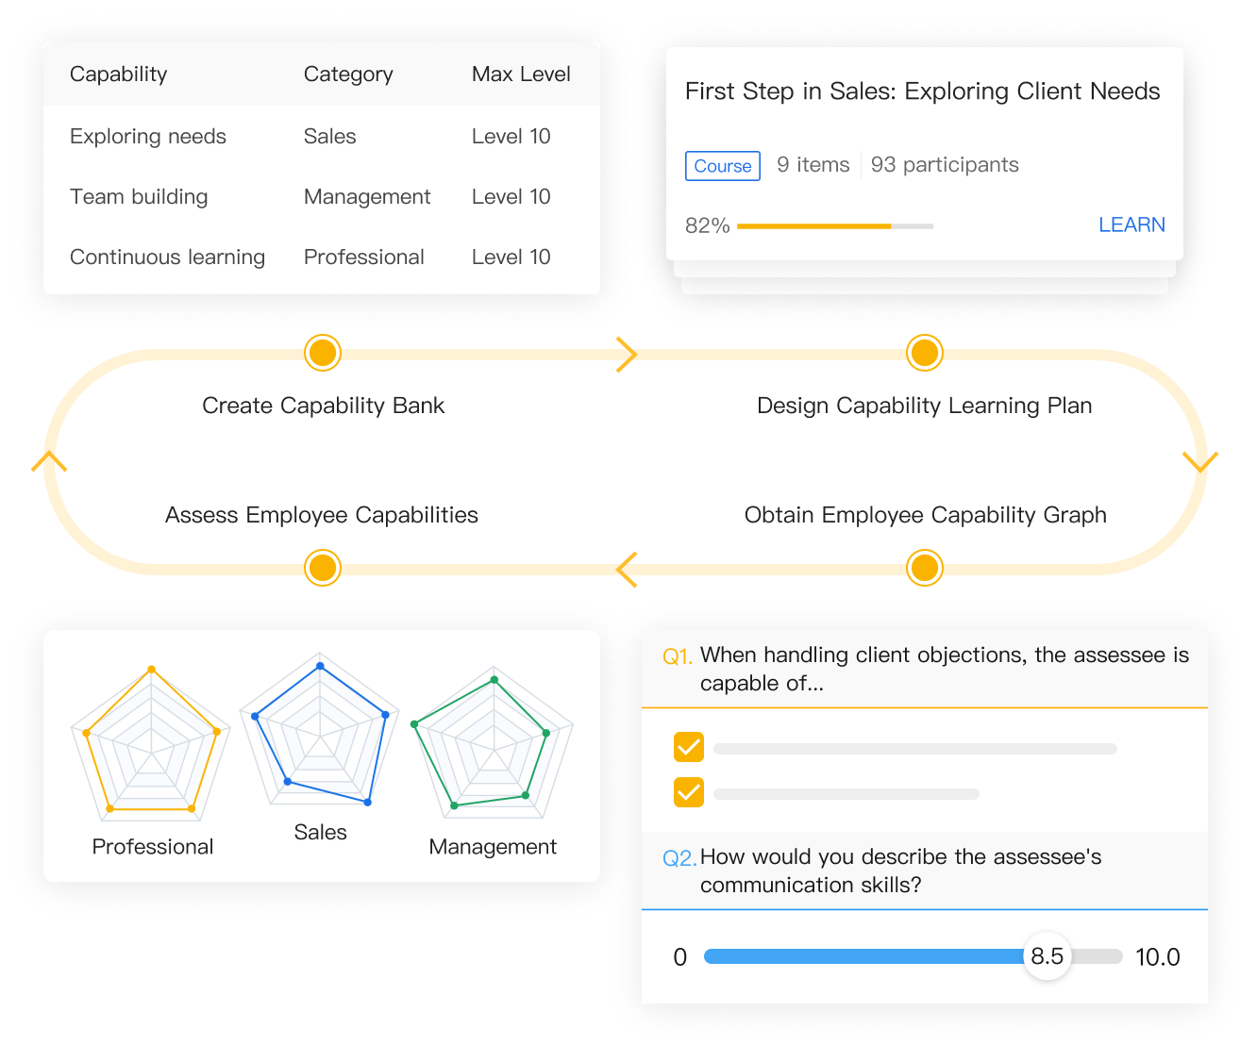Click the Design Capability Learning Plan node marker

(x=925, y=353)
